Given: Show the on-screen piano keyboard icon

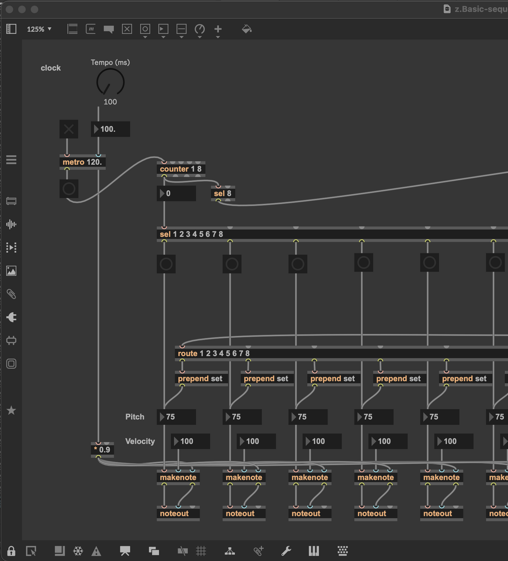Looking at the screenshot, I should pos(314,551).
